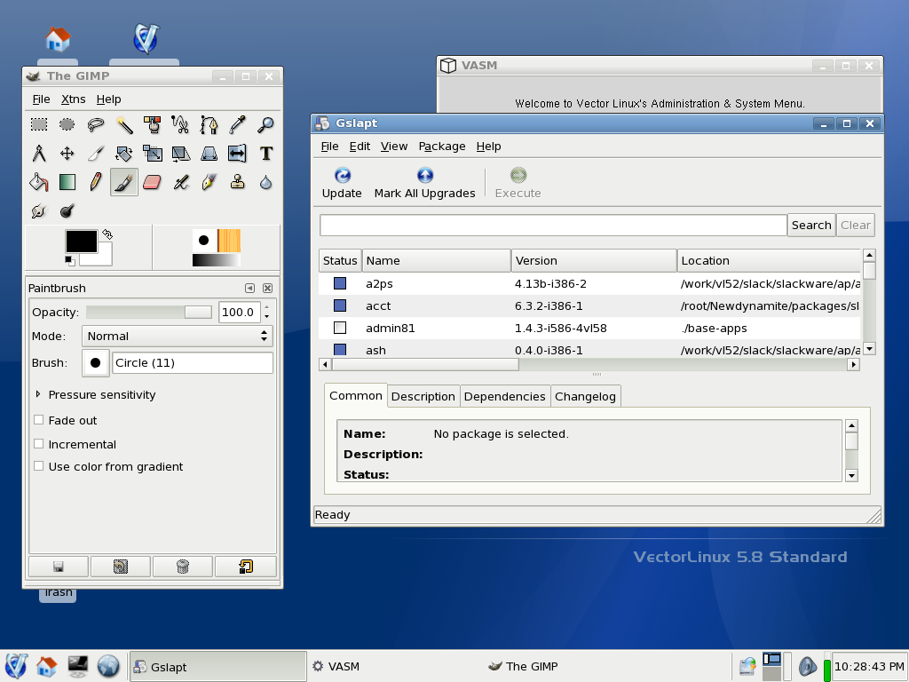Select the Scale tool in toolbox
This screenshot has width=909, height=682.
pyautogui.click(x=153, y=154)
